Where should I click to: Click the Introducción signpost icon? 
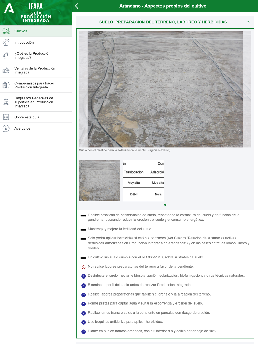[6, 42]
